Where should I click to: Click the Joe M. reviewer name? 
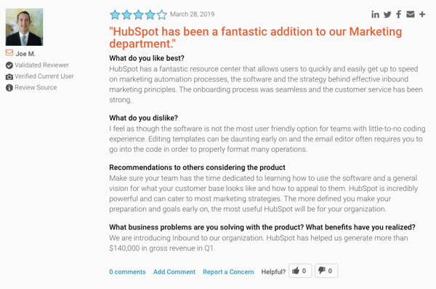25,54
